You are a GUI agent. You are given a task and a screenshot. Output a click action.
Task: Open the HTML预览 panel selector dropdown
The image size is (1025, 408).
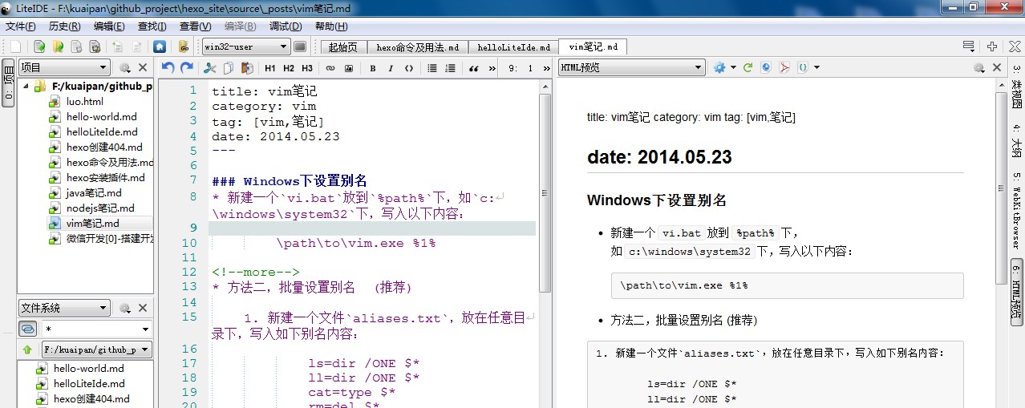pos(632,68)
